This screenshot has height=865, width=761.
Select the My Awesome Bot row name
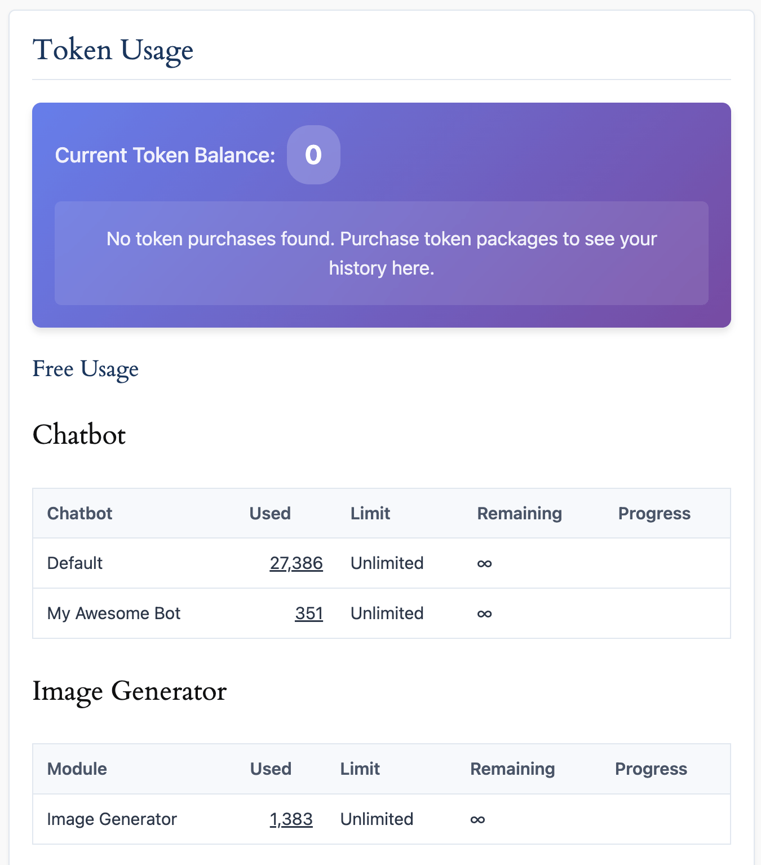(x=114, y=613)
